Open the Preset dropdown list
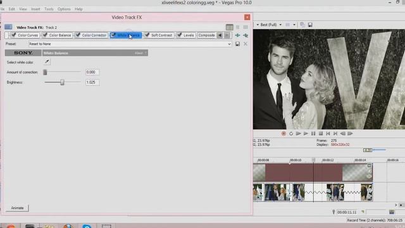Image resolution: width=405 pixels, height=228 pixels. pyautogui.click(x=229, y=44)
